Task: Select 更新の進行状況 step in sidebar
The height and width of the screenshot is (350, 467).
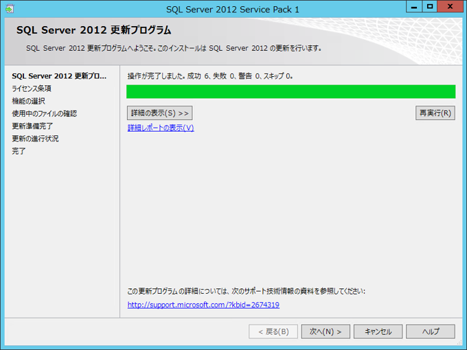Action: (x=35, y=139)
